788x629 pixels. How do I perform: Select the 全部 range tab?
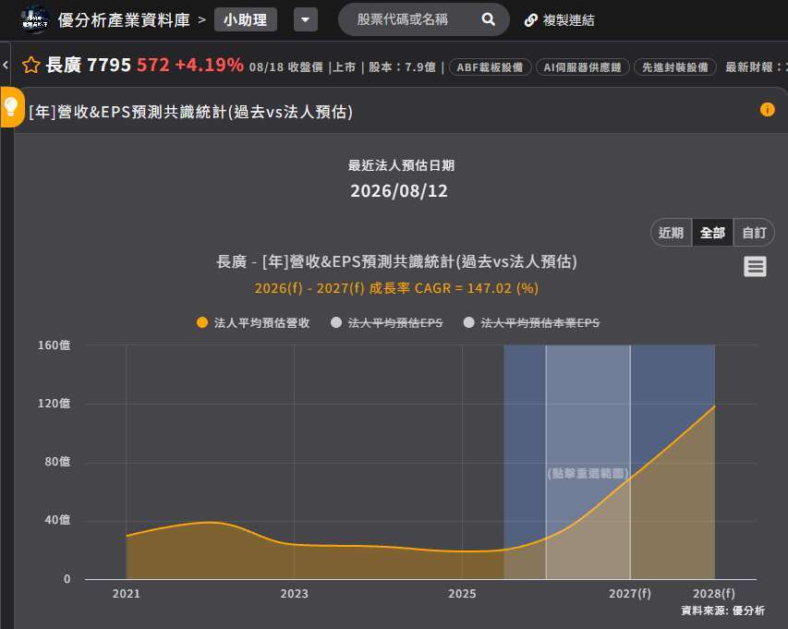click(x=712, y=233)
